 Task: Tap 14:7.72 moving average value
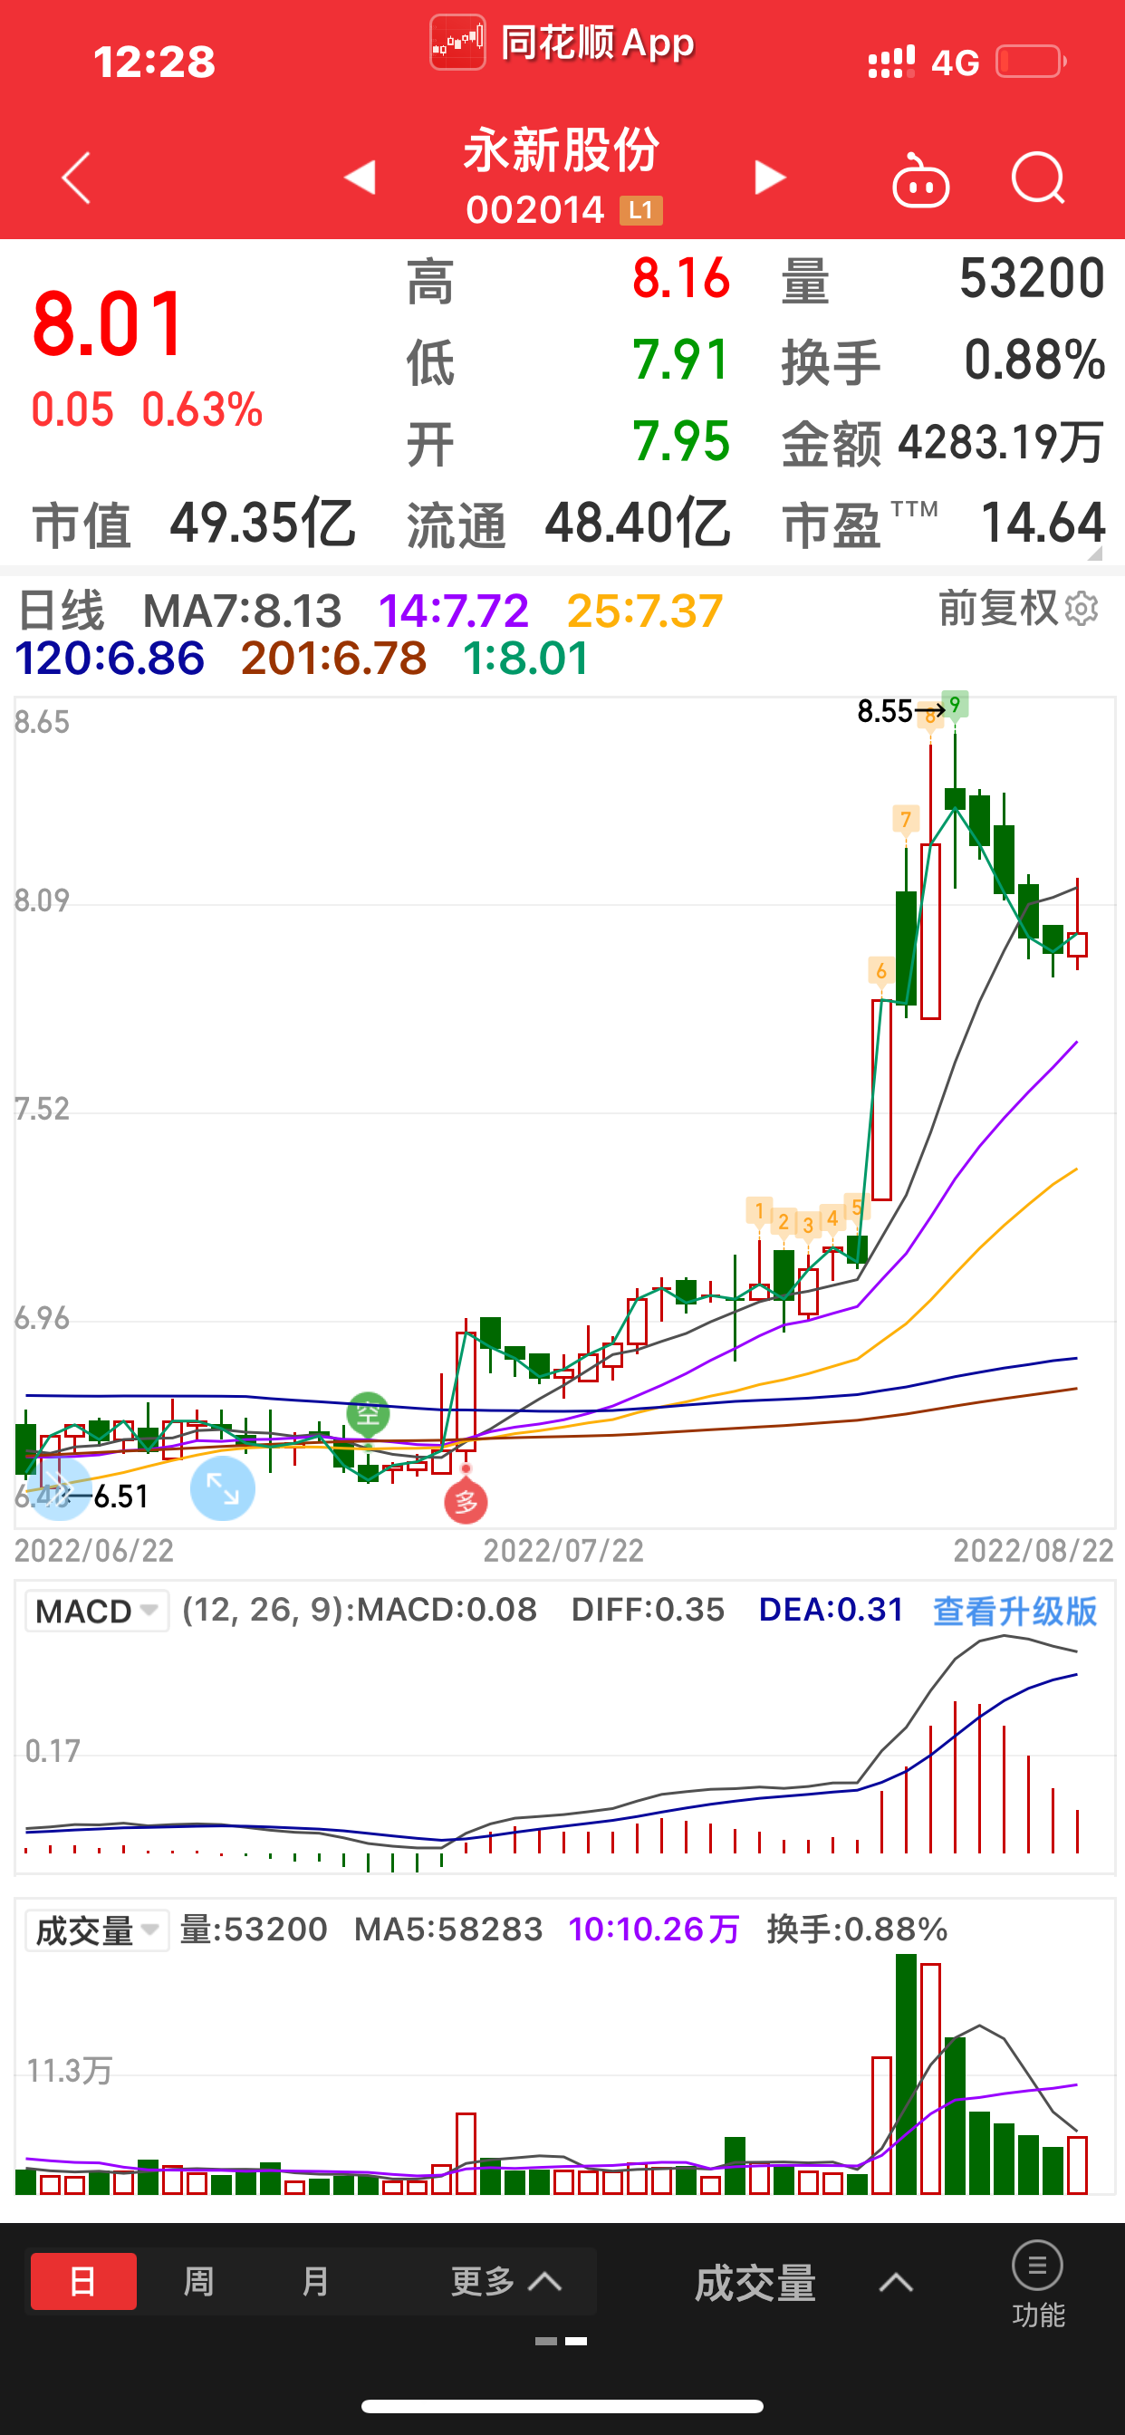click(453, 611)
